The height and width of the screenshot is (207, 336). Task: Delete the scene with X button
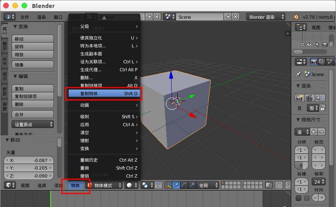click(x=236, y=17)
